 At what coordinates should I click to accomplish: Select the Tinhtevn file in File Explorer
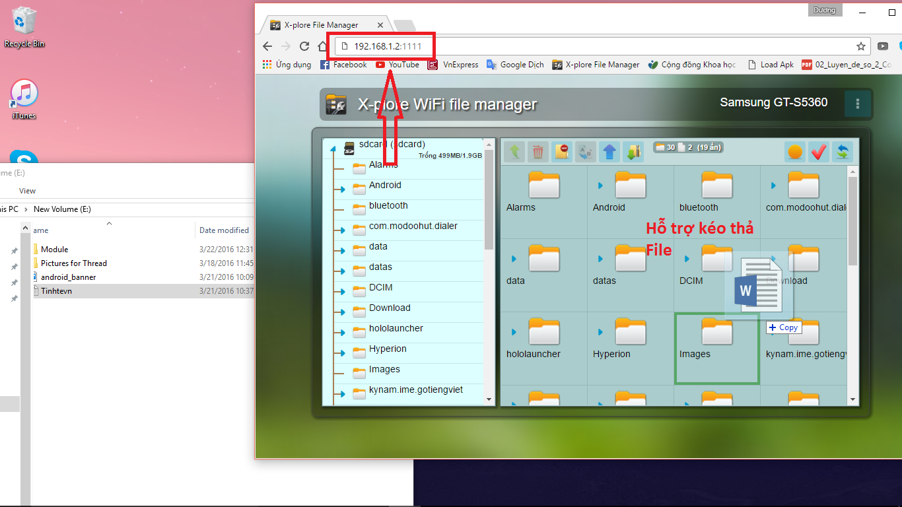(56, 290)
